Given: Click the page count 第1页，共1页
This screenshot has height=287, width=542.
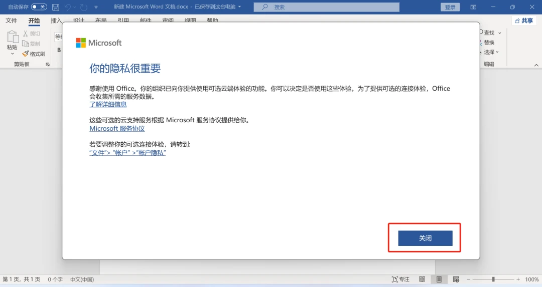Looking at the screenshot, I should coord(22,279).
